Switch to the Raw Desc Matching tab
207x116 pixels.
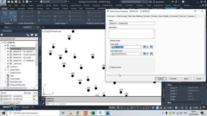136,16
